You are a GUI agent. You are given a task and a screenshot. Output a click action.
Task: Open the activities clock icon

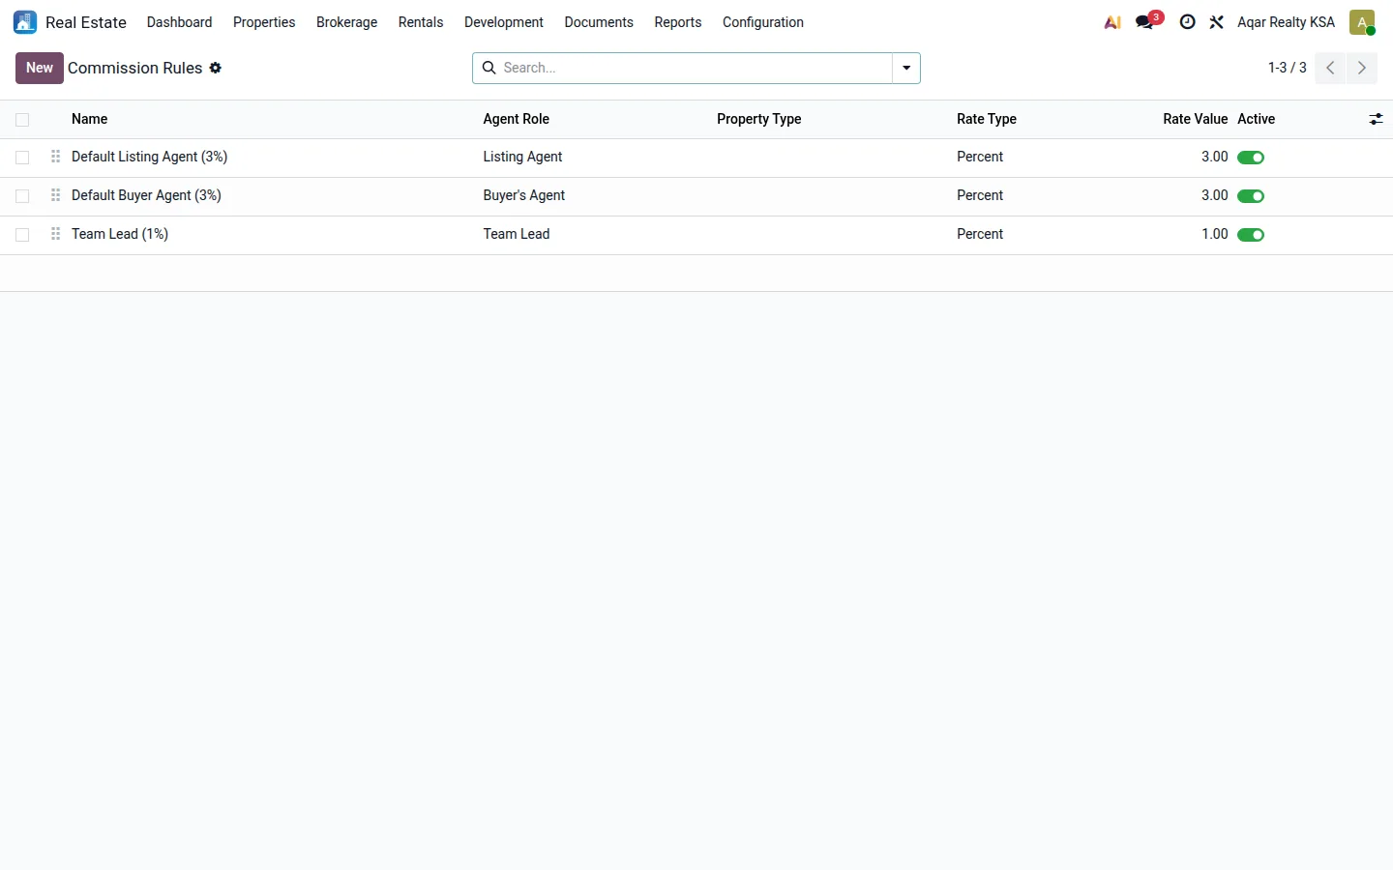tap(1187, 22)
